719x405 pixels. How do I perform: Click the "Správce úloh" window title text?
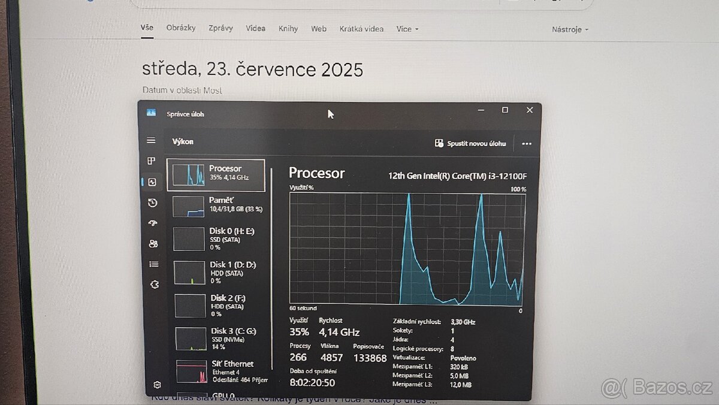186,113
